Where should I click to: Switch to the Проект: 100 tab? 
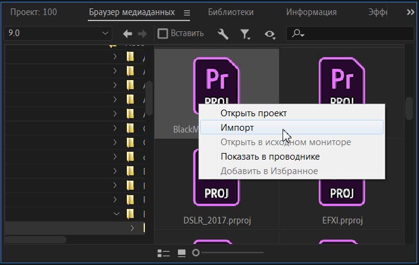(x=34, y=12)
